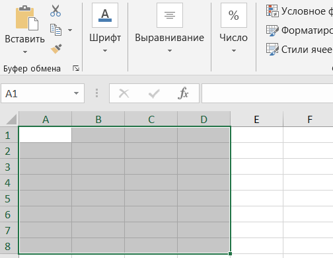The height and width of the screenshot is (258, 333).
Task: Select row 4 header
Action: click(9, 183)
